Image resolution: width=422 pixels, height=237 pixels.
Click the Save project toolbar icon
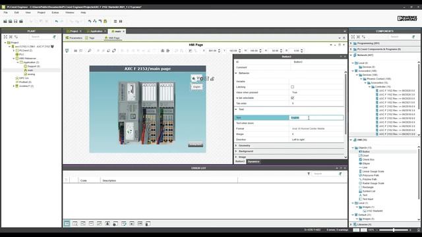(x=16, y=21)
